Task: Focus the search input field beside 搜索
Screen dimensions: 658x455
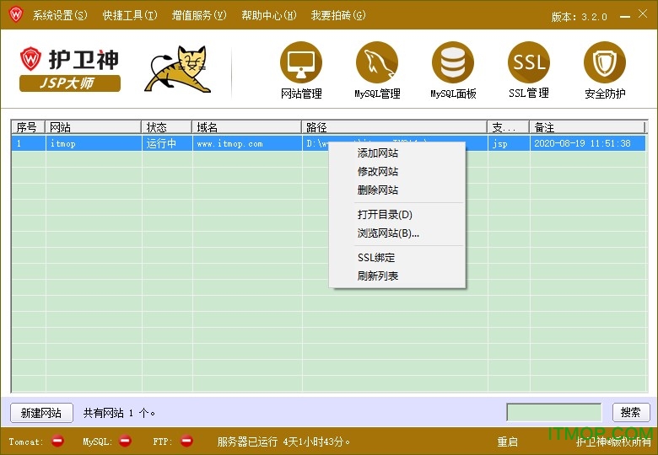Action: (x=554, y=412)
